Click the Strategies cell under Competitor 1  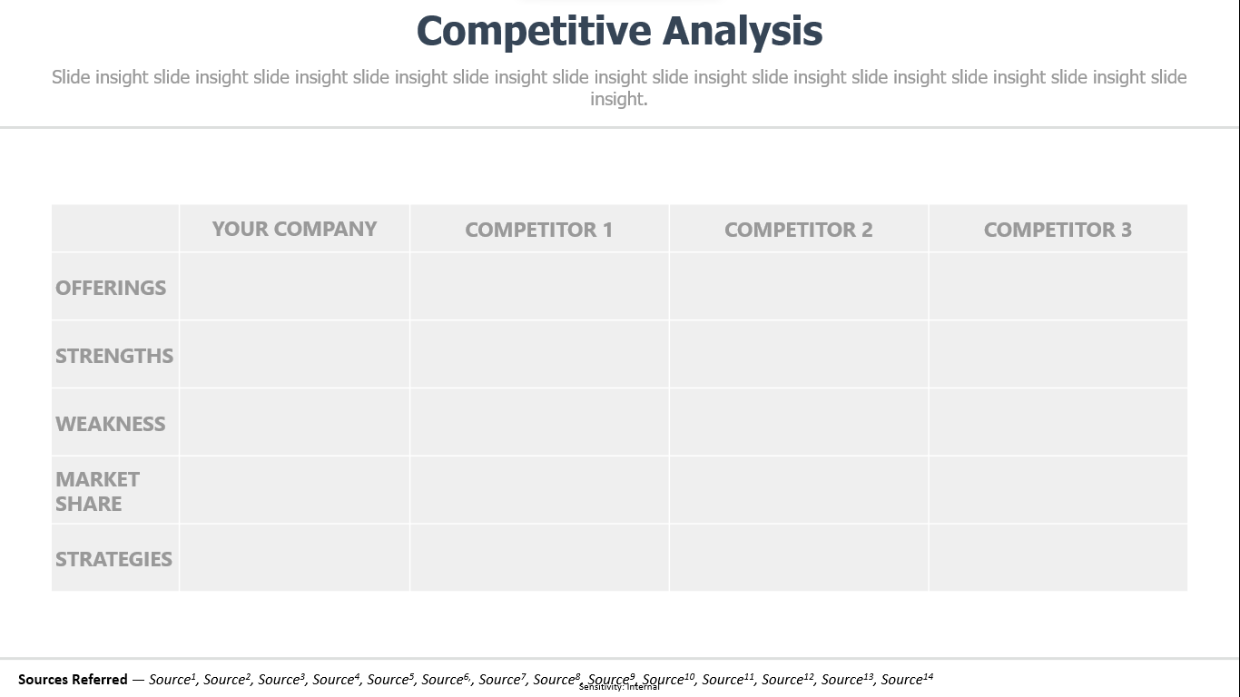(x=539, y=557)
